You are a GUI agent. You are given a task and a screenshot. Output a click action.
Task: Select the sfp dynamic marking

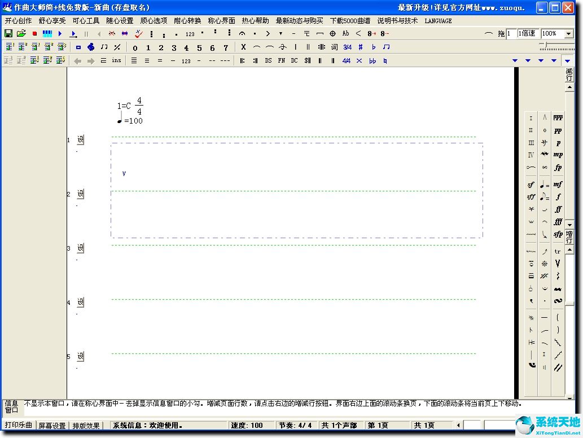(558, 234)
